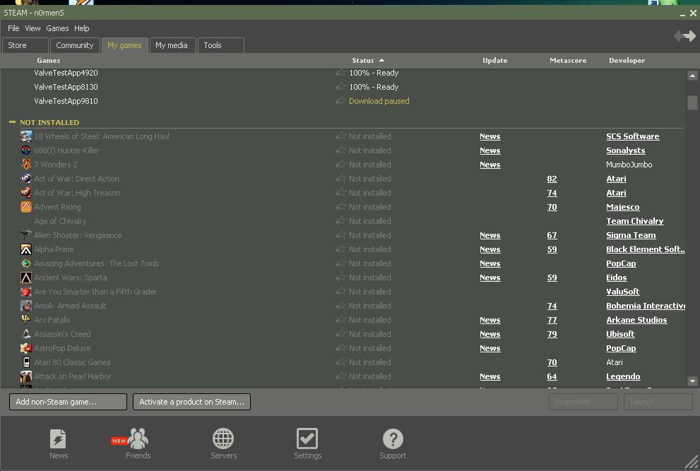Sort by the Update column header

494,60
